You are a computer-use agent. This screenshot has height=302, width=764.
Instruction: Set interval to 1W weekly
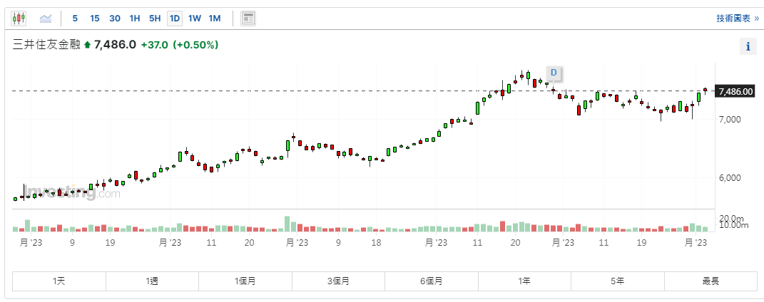point(195,18)
